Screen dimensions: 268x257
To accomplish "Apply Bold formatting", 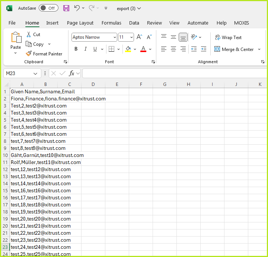I will [76, 49].
